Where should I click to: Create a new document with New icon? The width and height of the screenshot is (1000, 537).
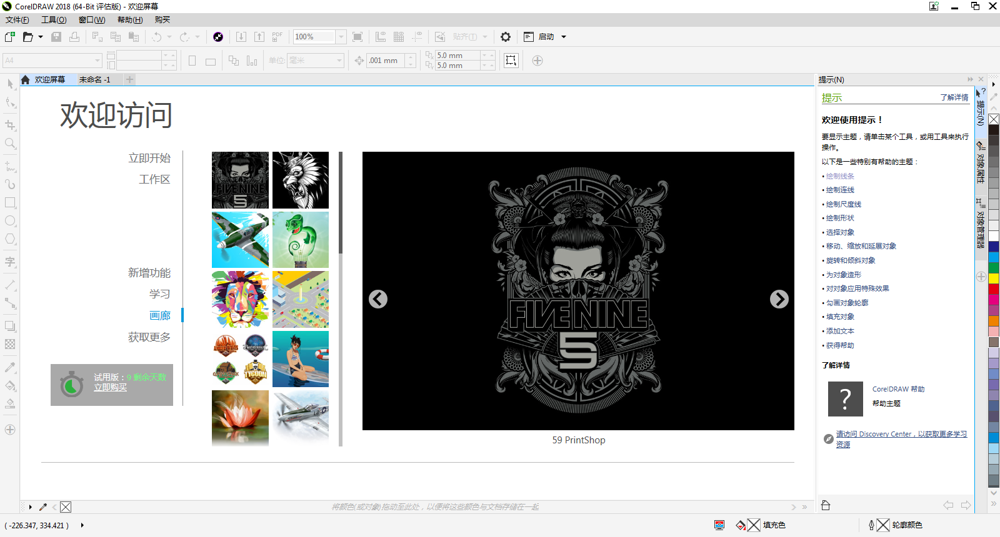10,37
